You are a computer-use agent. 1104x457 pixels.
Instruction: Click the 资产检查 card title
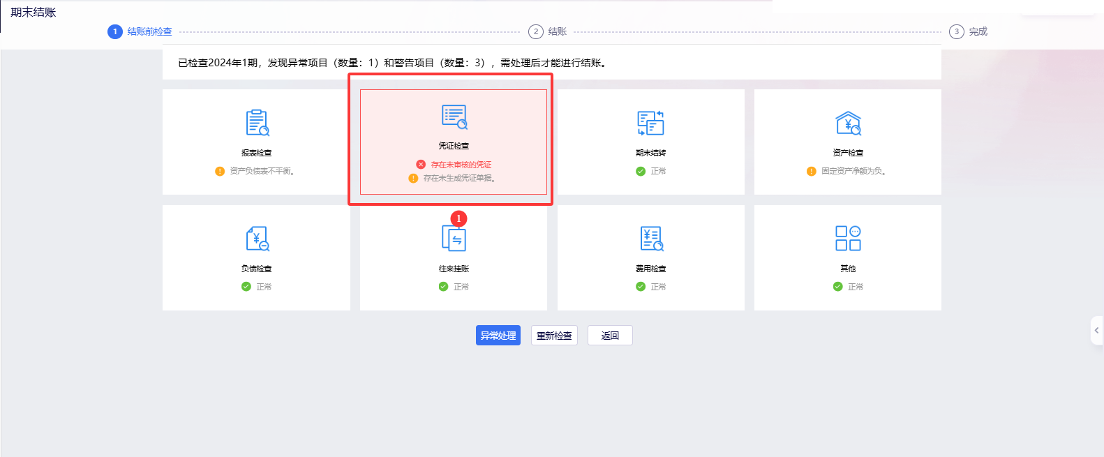coord(848,153)
